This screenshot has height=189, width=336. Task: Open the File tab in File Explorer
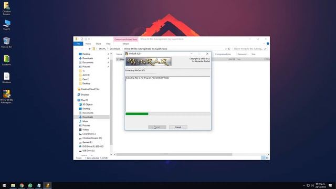click(x=78, y=44)
